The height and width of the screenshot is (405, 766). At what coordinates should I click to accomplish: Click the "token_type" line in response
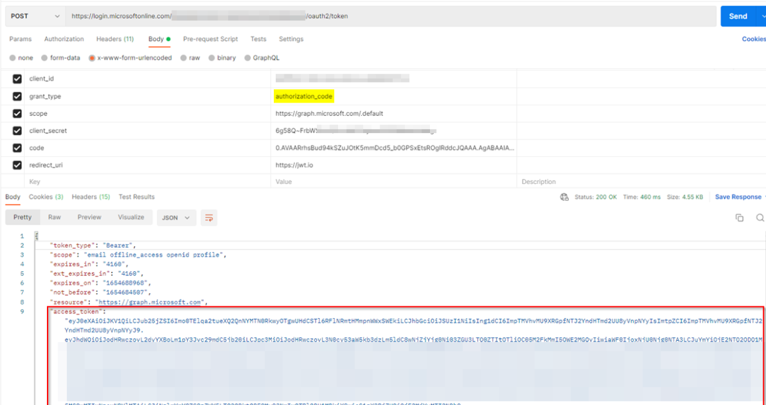point(93,246)
